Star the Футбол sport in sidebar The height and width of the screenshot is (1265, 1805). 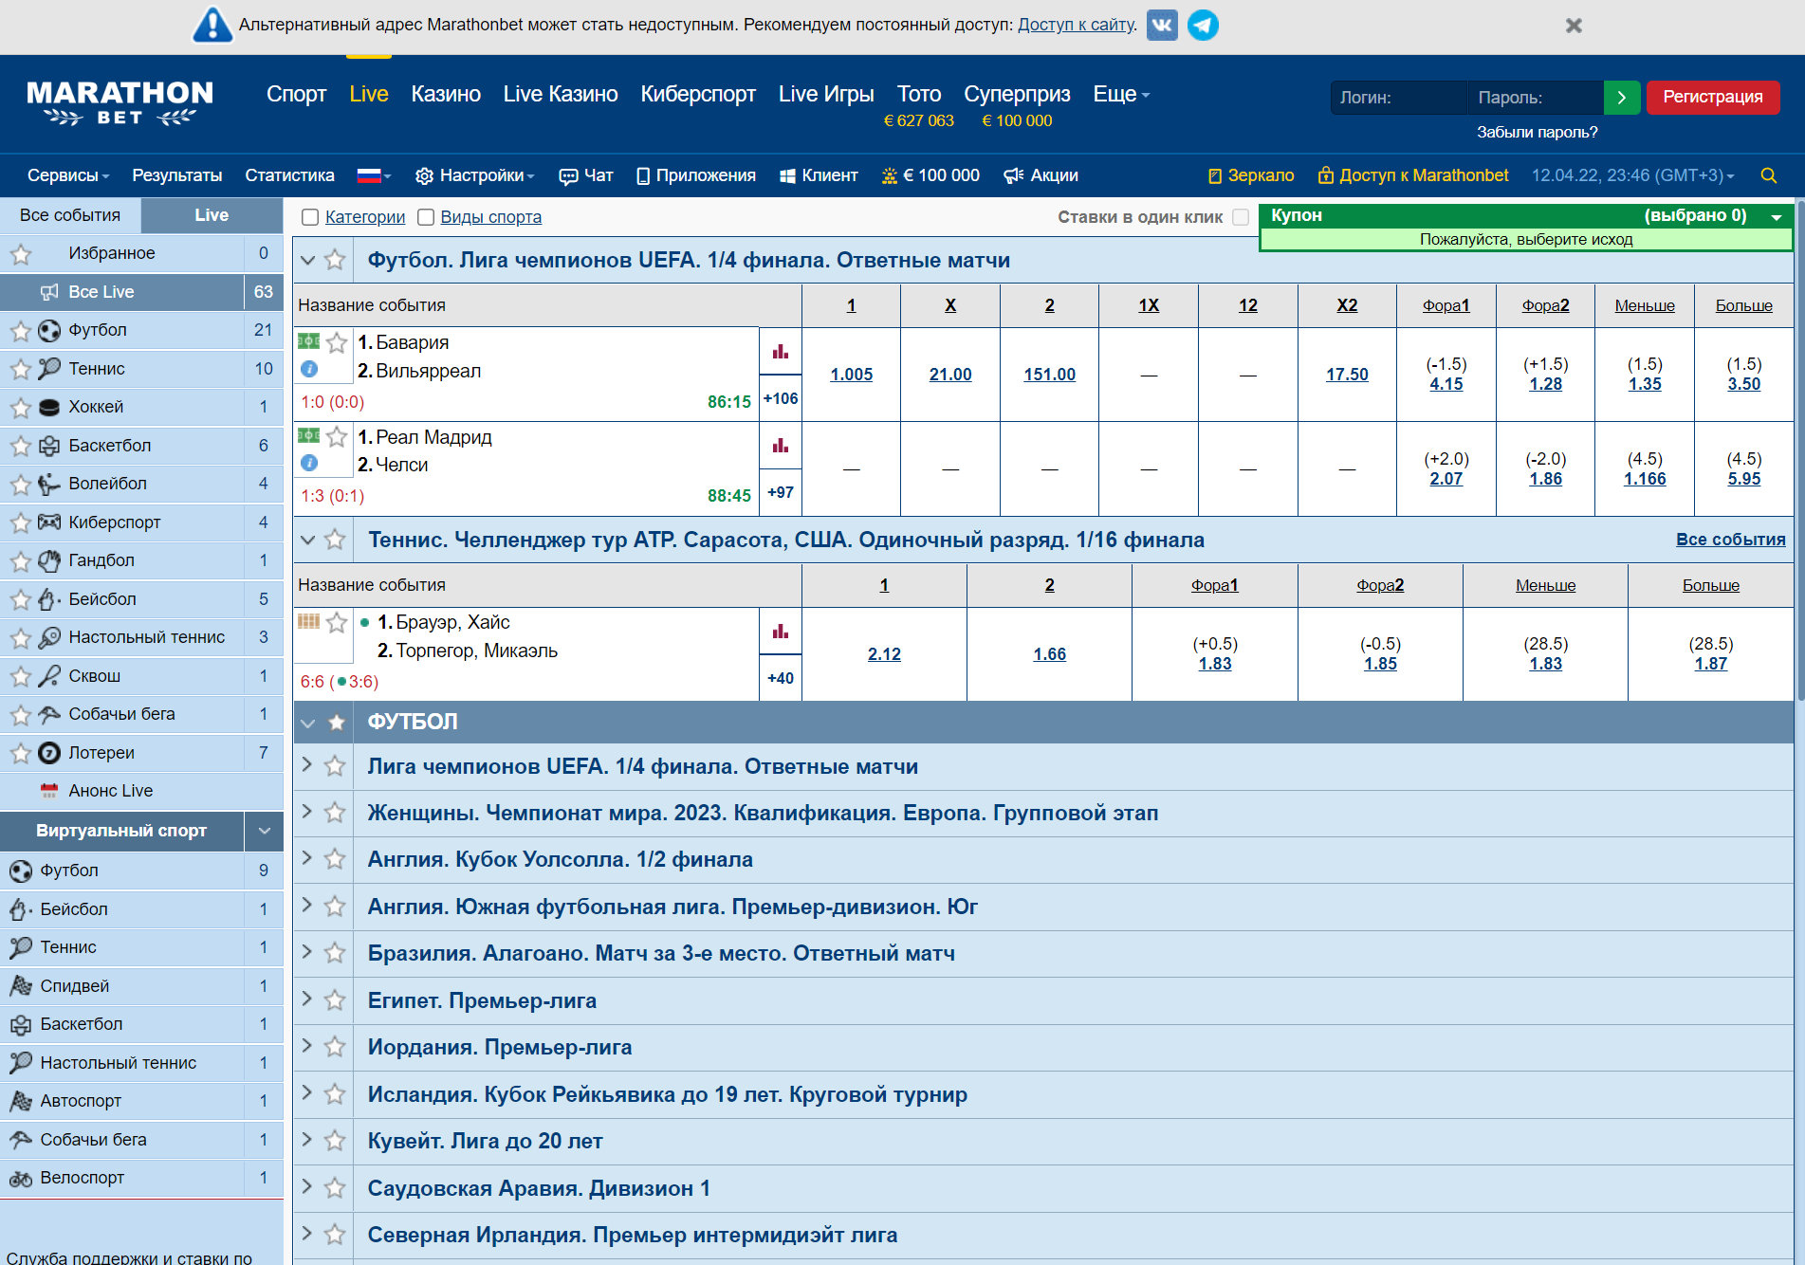click(x=21, y=331)
